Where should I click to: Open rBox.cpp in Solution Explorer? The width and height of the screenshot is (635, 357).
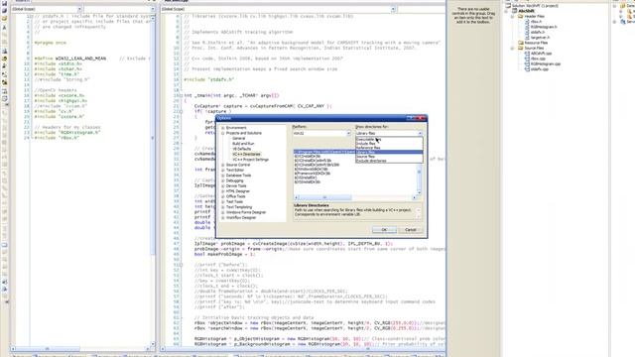(x=538, y=59)
